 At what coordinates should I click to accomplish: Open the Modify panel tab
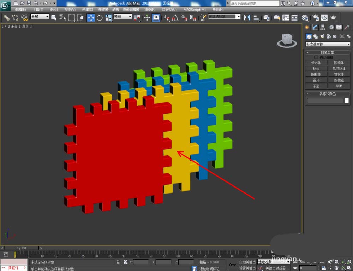tap(315, 27)
